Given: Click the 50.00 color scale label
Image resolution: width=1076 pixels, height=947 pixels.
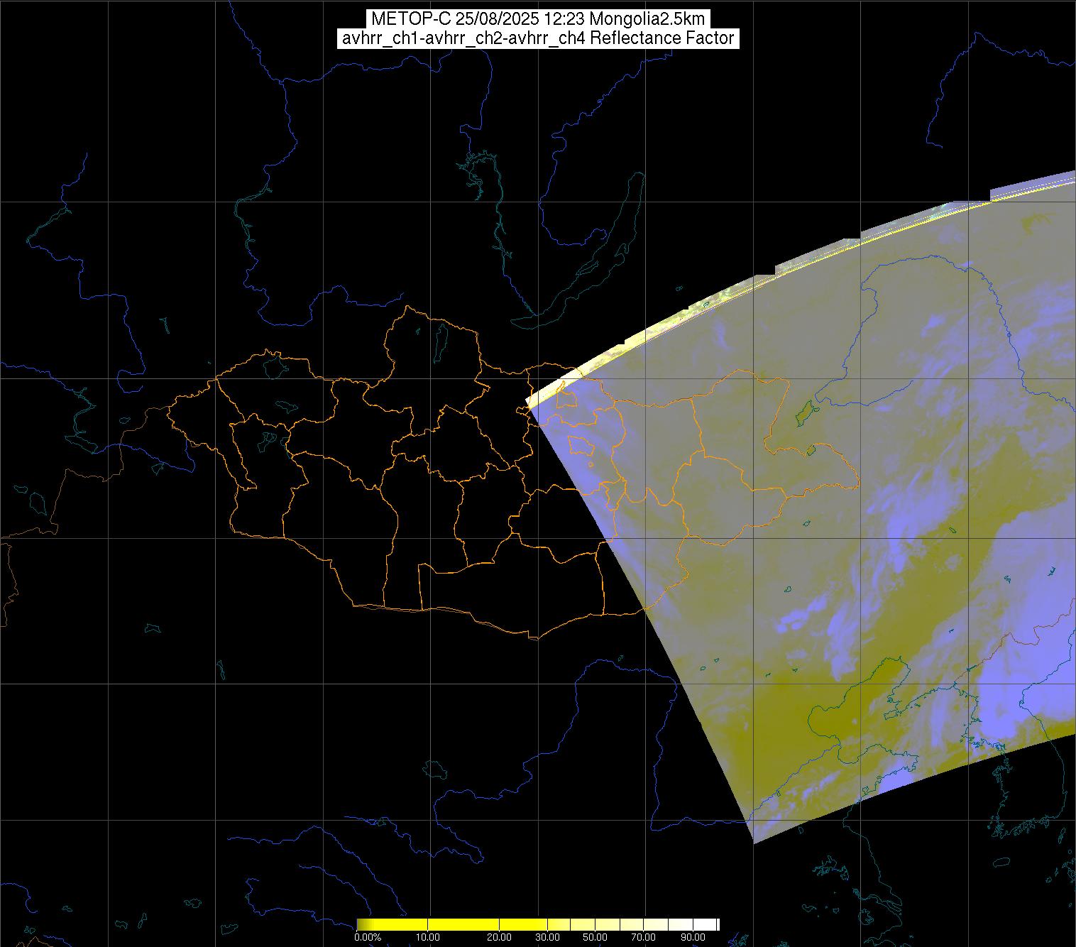Looking at the screenshot, I should tap(595, 937).
